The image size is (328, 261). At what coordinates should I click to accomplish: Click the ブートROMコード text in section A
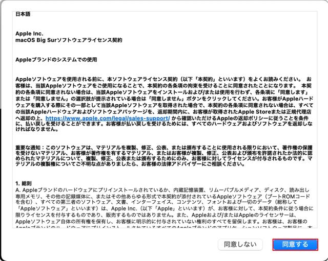coord(293,196)
